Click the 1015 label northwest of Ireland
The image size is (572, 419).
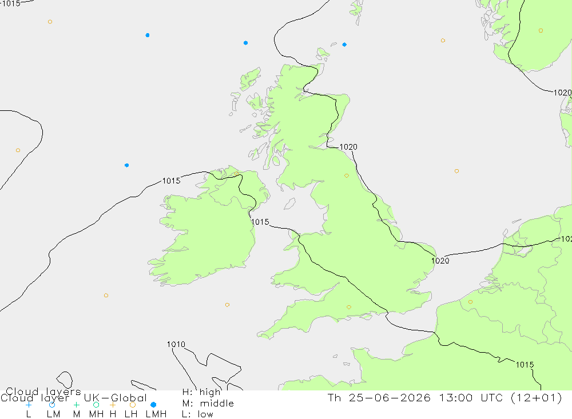[x=171, y=181]
